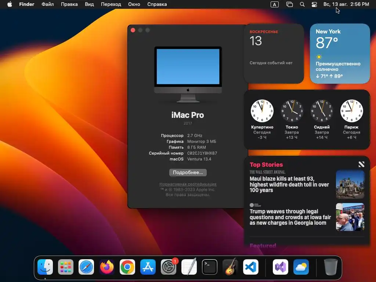The height and width of the screenshot is (282, 376).
Task: Open Stage Manager icon in menu bar
Action: pos(289,4)
